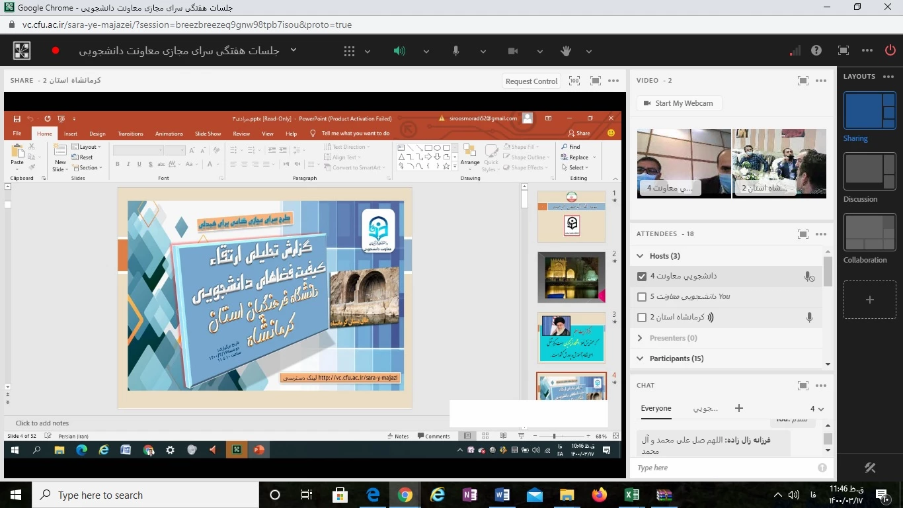Click the Request Control button
The width and height of the screenshot is (903, 508).
click(531, 81)
